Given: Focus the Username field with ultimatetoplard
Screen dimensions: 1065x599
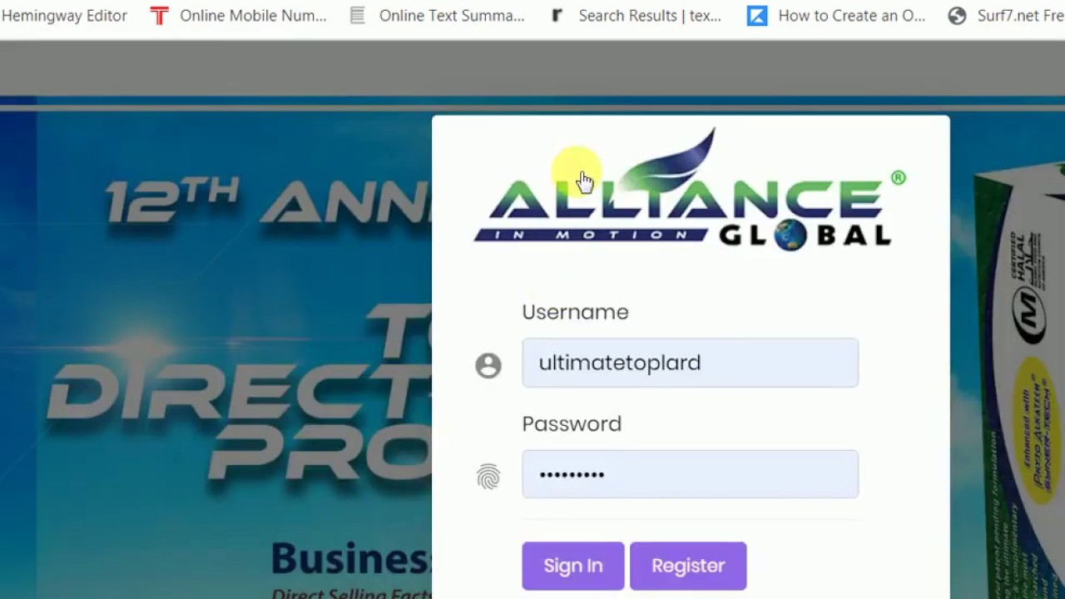Looking at the screenshot, I should tap(691, 363).
